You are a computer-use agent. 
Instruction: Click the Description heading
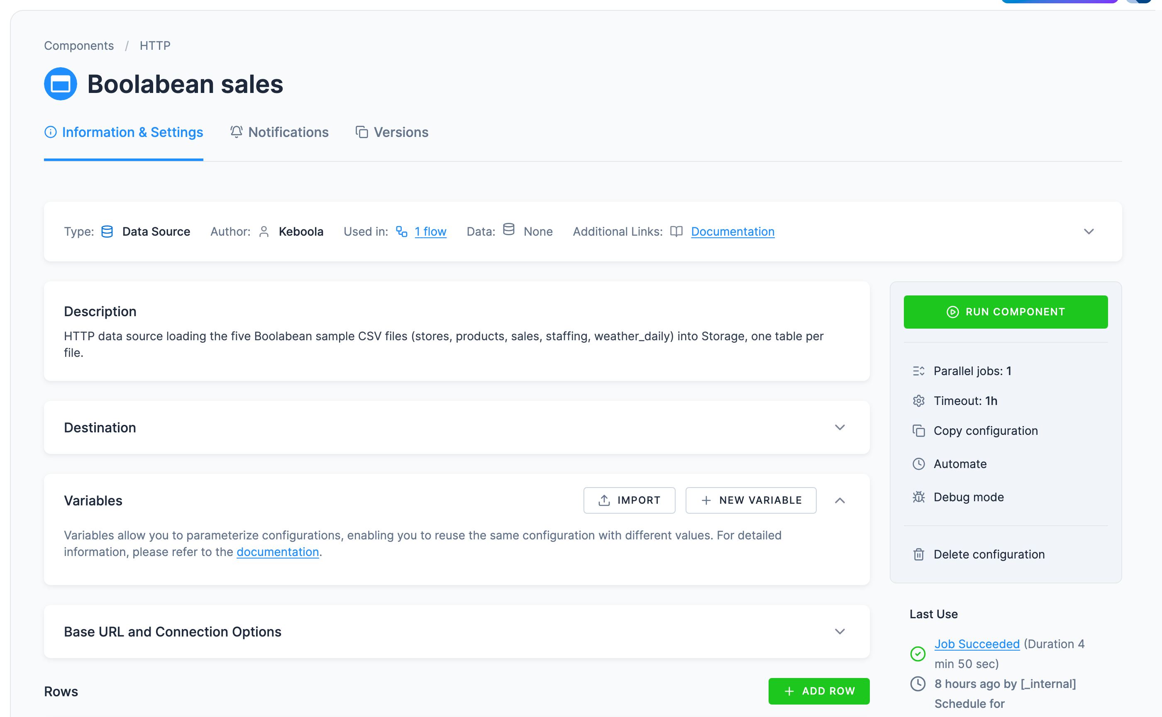[x=100, y=312]
